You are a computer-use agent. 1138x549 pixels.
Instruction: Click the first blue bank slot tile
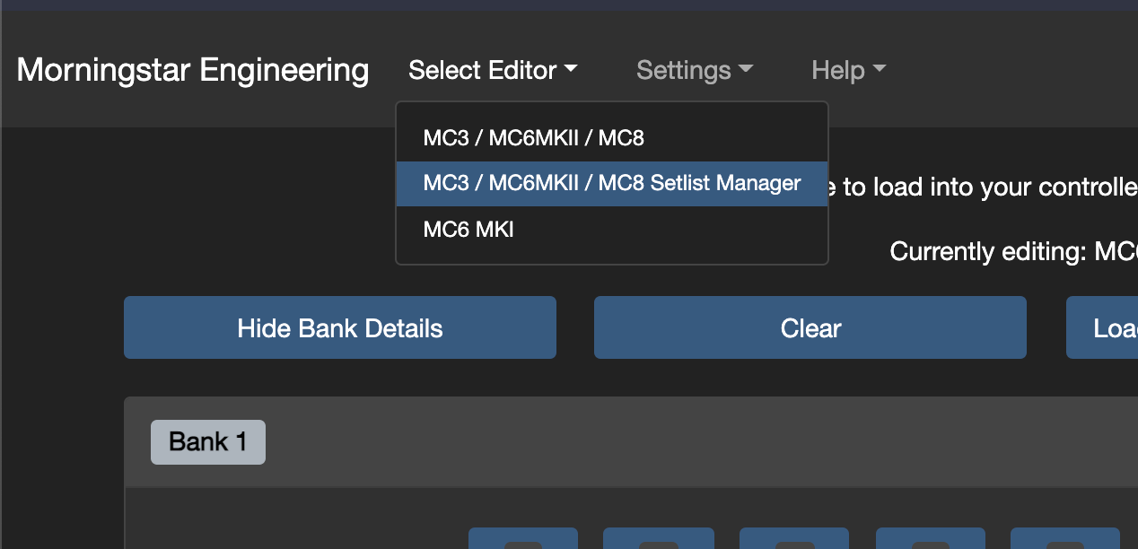[523, 538]
